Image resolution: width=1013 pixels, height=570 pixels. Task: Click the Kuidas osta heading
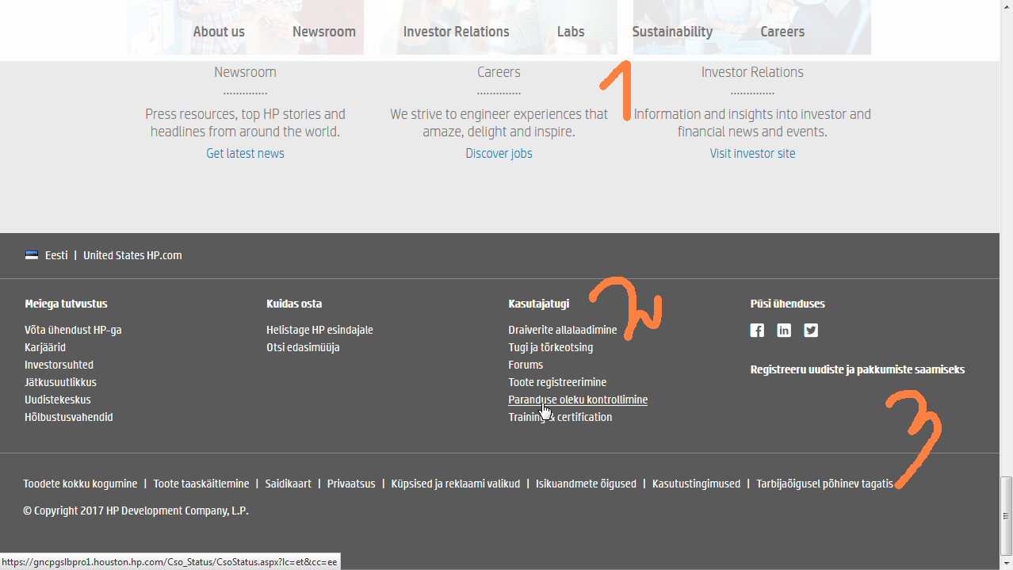(x=294, y=304)
